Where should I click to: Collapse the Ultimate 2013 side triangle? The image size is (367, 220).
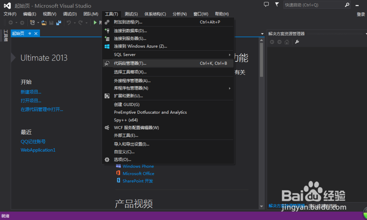13,58
